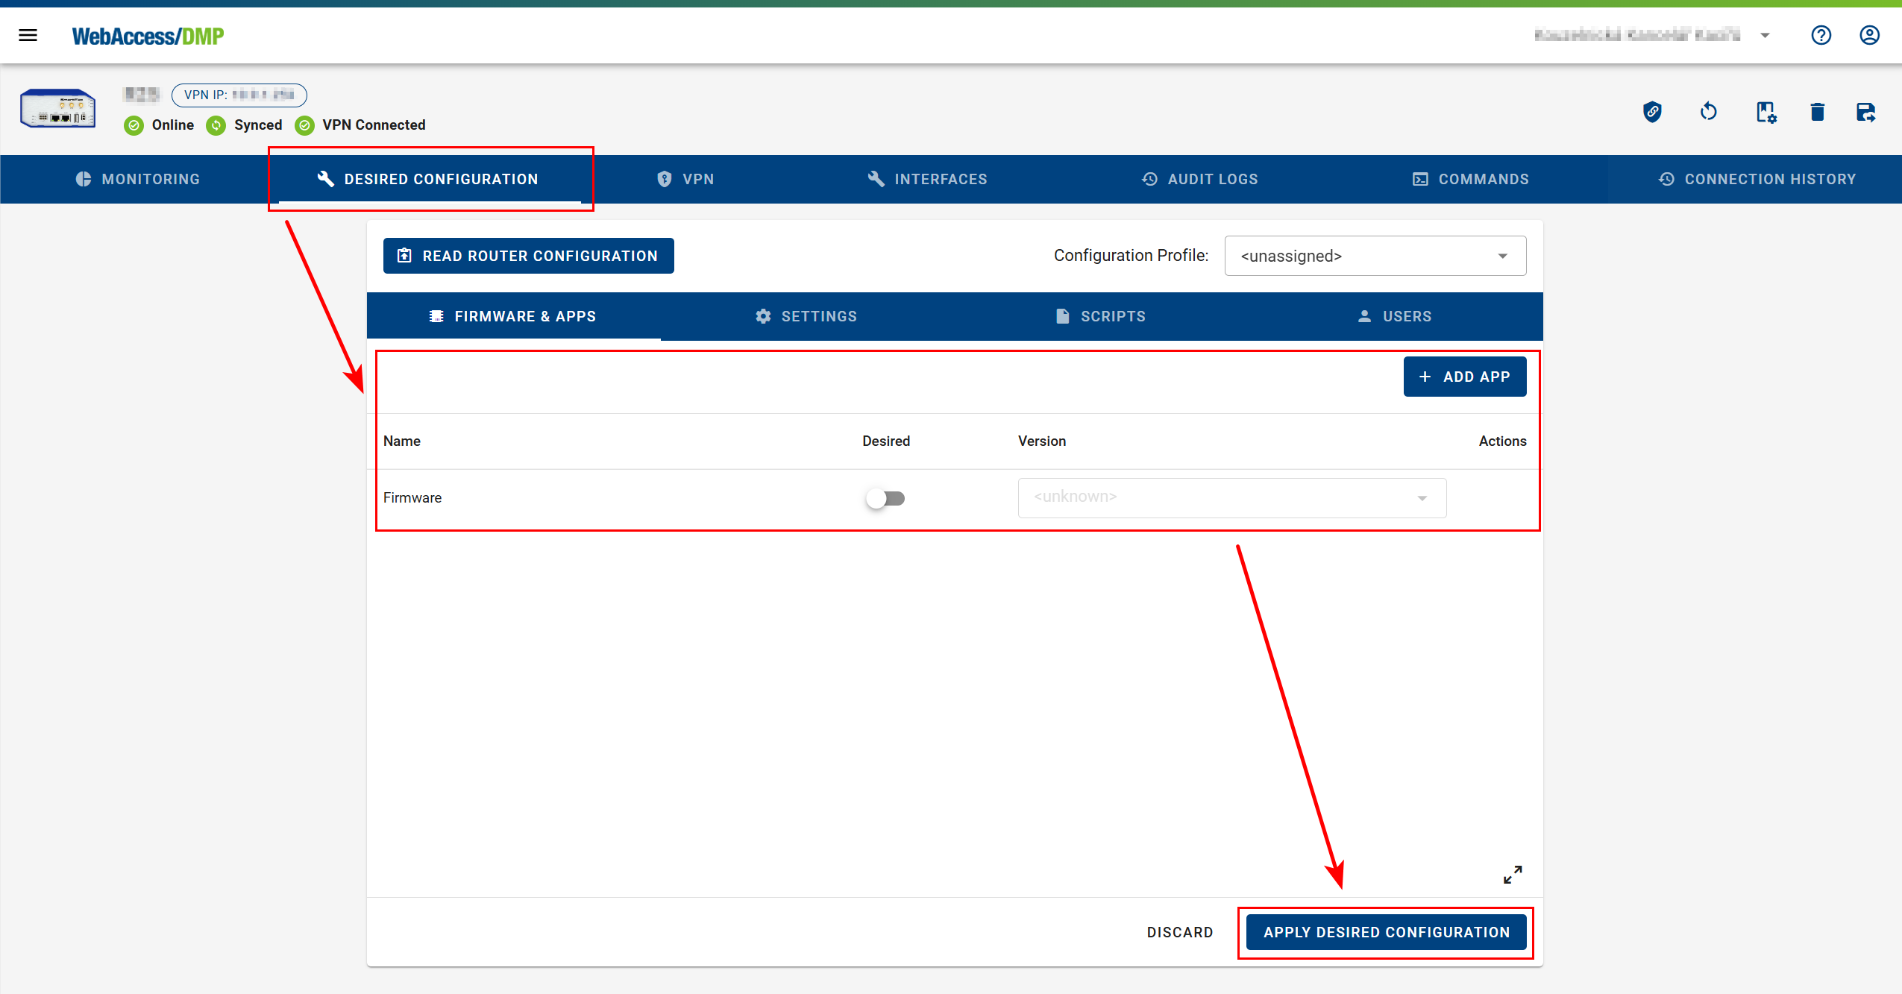The image size is (1902, 994).
Task: Click the save and export icon
Action: (1865, 112)
